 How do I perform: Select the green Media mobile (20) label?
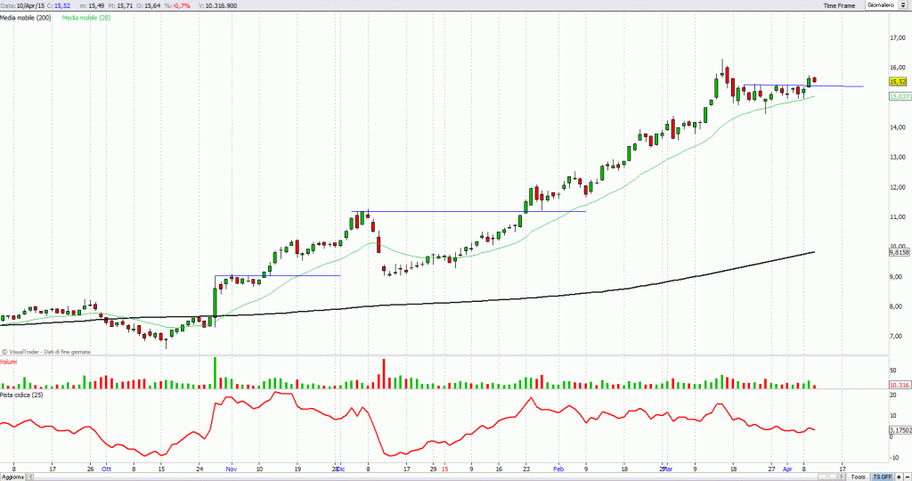(x=87, y=18)
